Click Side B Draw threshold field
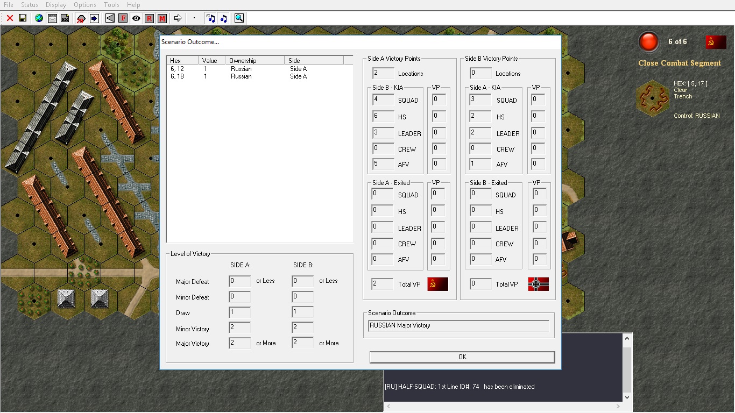Viewport: 735px width, 413px height. (303, 312)
